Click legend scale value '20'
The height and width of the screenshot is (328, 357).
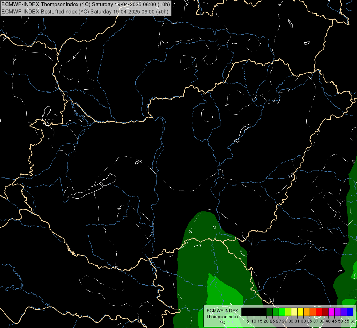coord(266,321)
